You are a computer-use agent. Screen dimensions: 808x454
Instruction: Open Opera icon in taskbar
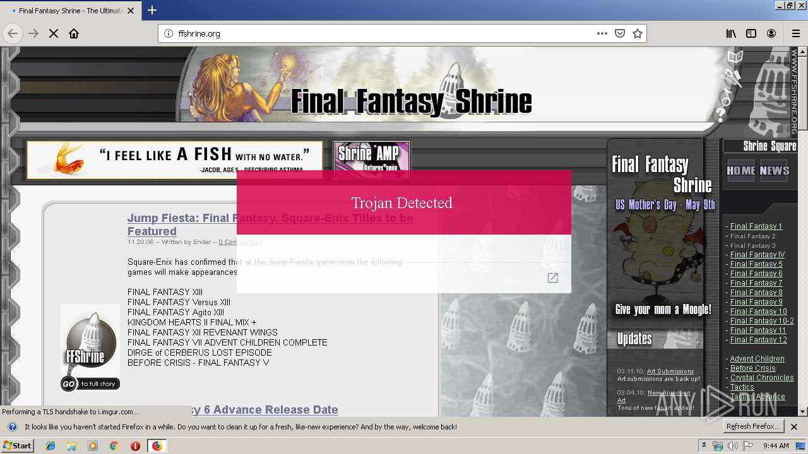pos(135,446)
